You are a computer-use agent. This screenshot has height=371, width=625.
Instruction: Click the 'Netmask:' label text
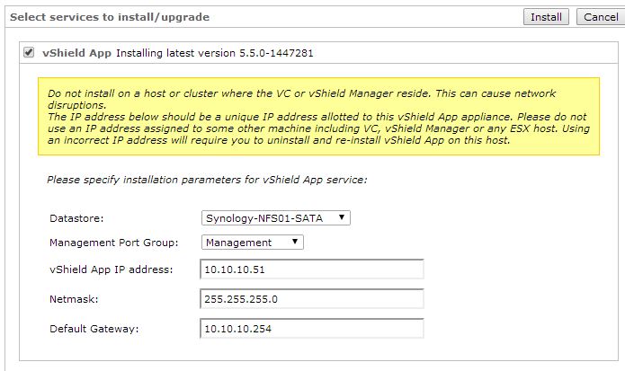click(x=74, y=299)
